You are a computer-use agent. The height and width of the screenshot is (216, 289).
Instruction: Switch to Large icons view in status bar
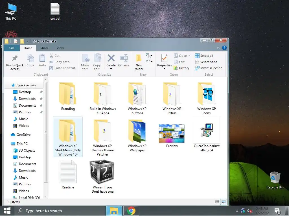tap(223, 202)
